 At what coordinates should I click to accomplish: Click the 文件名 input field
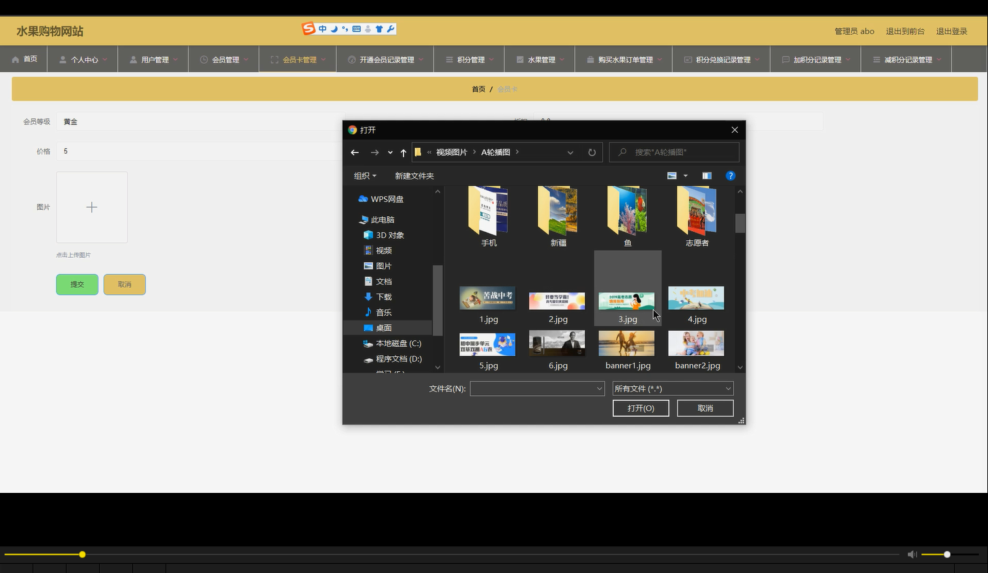click(x=537, y=389)
